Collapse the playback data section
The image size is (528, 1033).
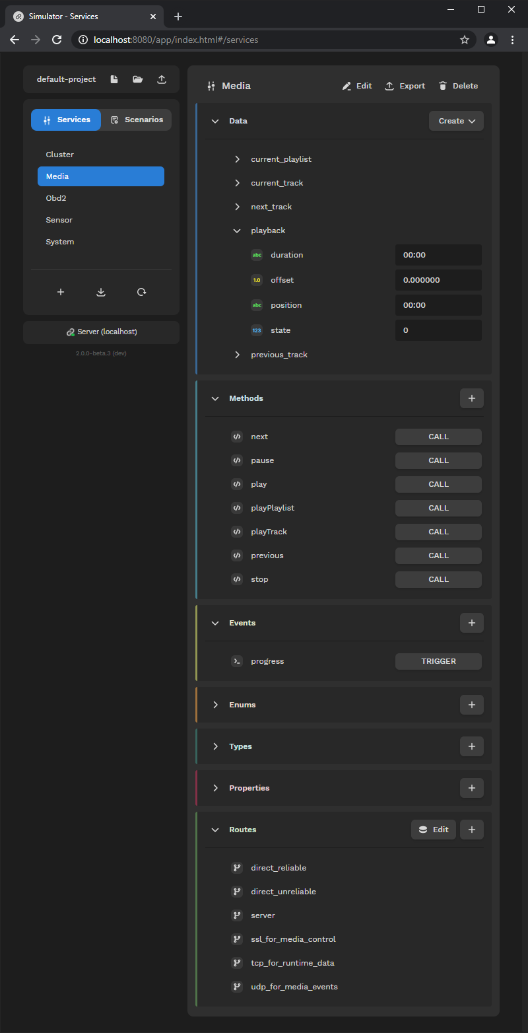237,230
